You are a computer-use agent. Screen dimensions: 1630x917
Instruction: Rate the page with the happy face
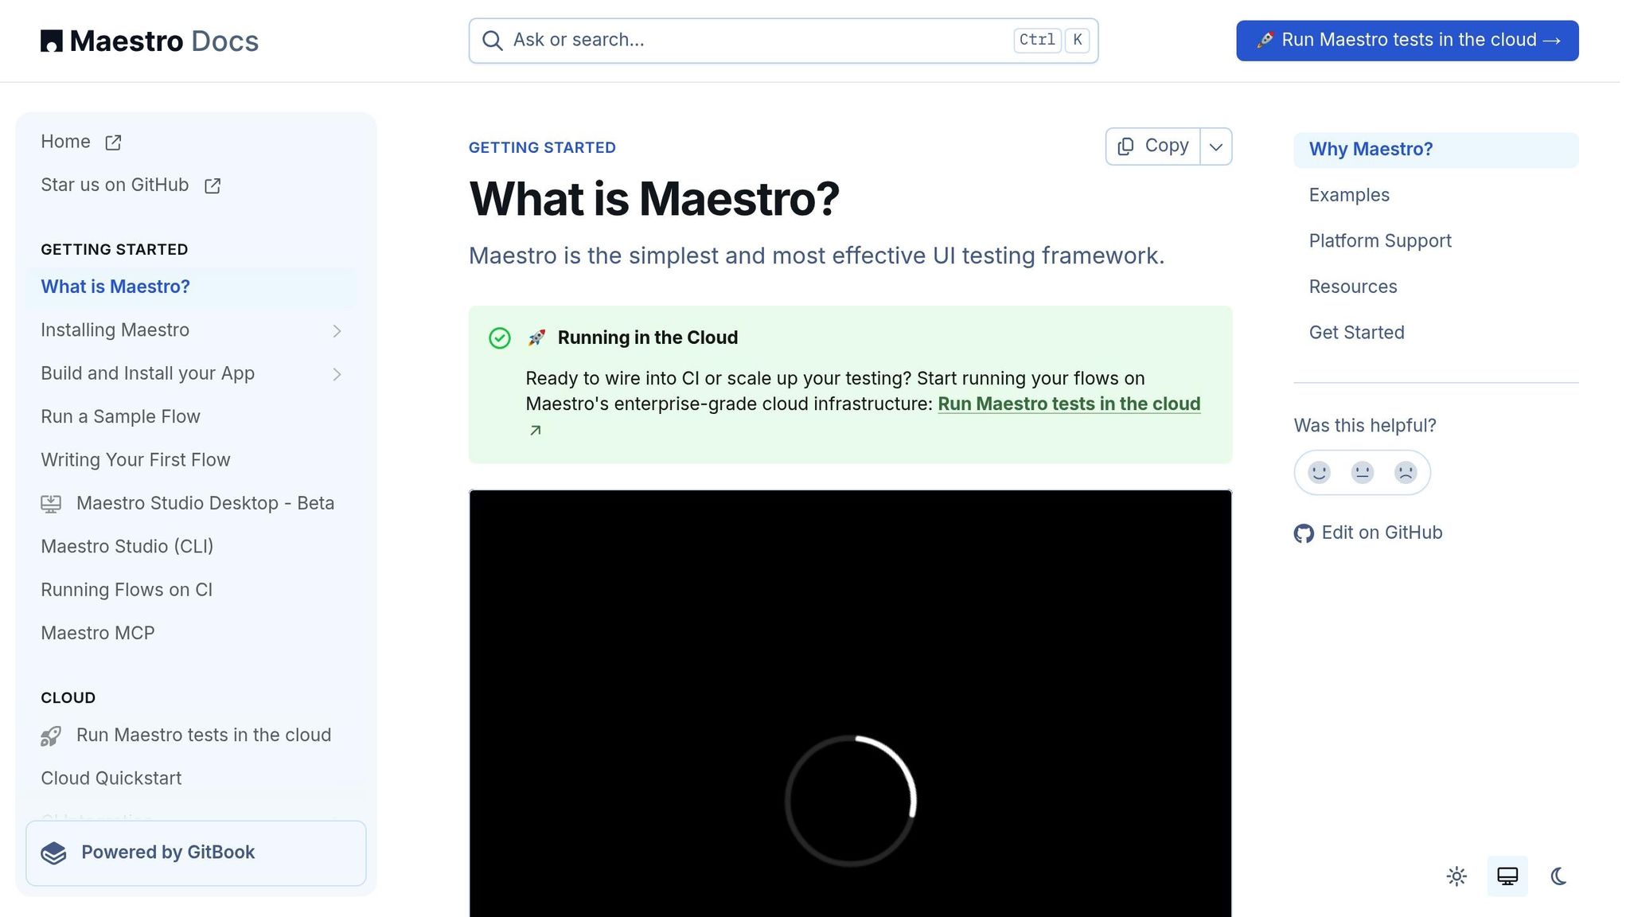[x=1319, y=472]
